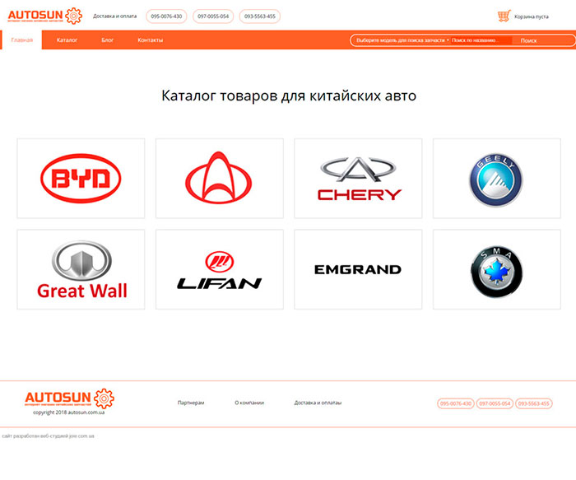The height and width of the screenshot is (480, 576).
Task: Open the Блог menu item
Action: (x=107, y=40)
